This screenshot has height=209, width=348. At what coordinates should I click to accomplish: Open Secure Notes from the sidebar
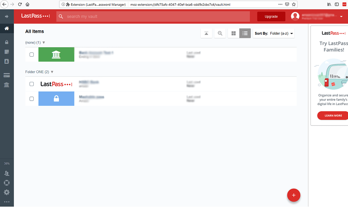click(x=7, y=52)
